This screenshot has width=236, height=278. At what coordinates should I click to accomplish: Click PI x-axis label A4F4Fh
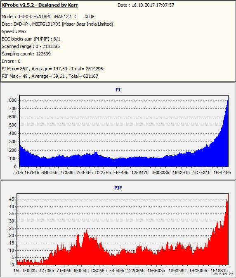point(85,173)
